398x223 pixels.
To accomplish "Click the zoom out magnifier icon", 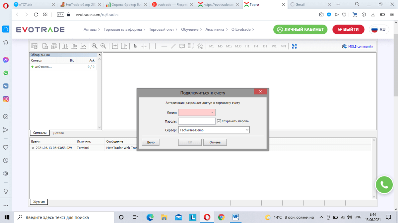I will coord(103,46).
